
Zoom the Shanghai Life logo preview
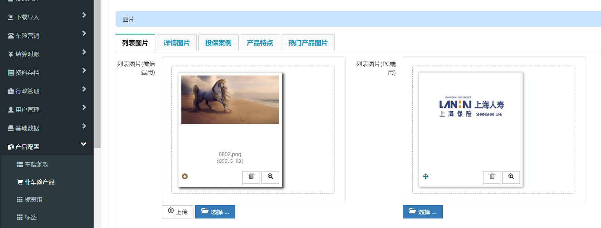(x=511, y=177)
